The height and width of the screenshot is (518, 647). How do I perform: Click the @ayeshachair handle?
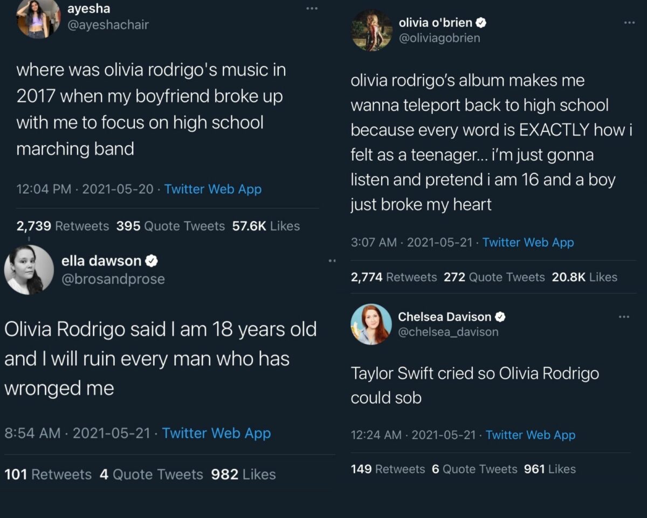(x=107, y=25)
